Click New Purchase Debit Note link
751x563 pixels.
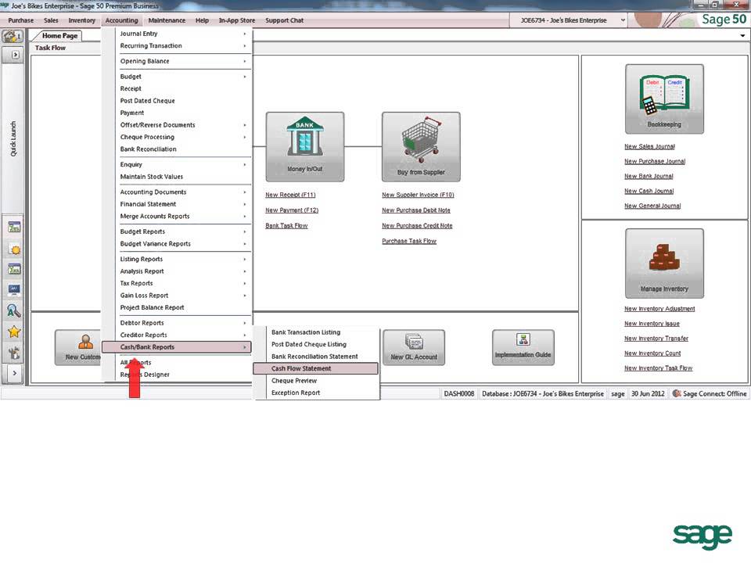[x=415, y=210]
